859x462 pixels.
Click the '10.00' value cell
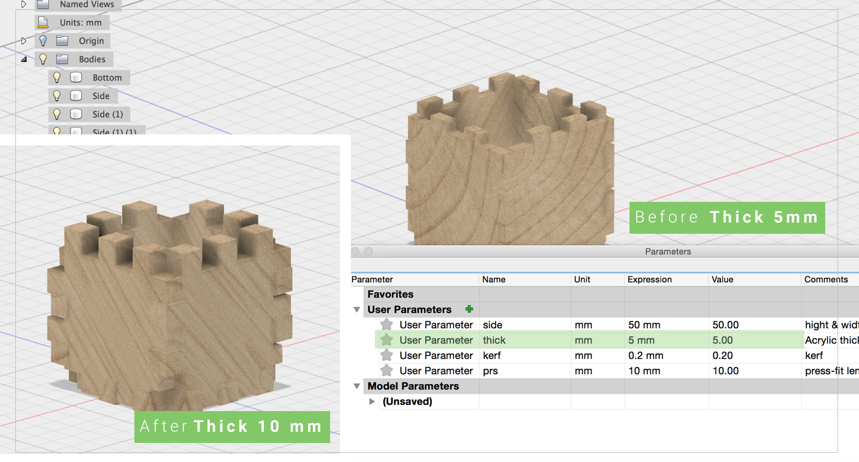tap(755, 371)
